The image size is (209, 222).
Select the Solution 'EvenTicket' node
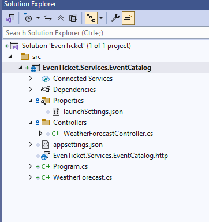(76, 46)
